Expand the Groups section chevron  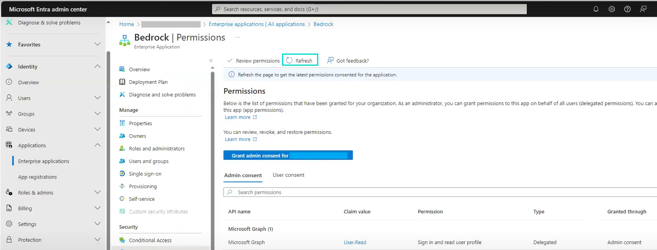(98, 114)
